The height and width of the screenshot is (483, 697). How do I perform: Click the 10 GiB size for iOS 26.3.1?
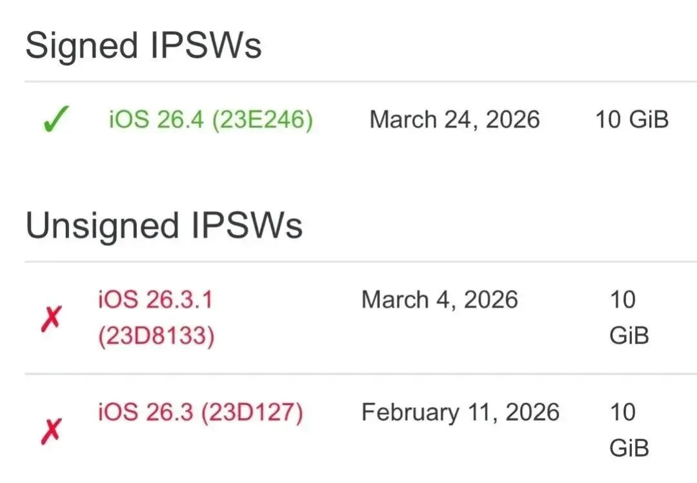627,317
